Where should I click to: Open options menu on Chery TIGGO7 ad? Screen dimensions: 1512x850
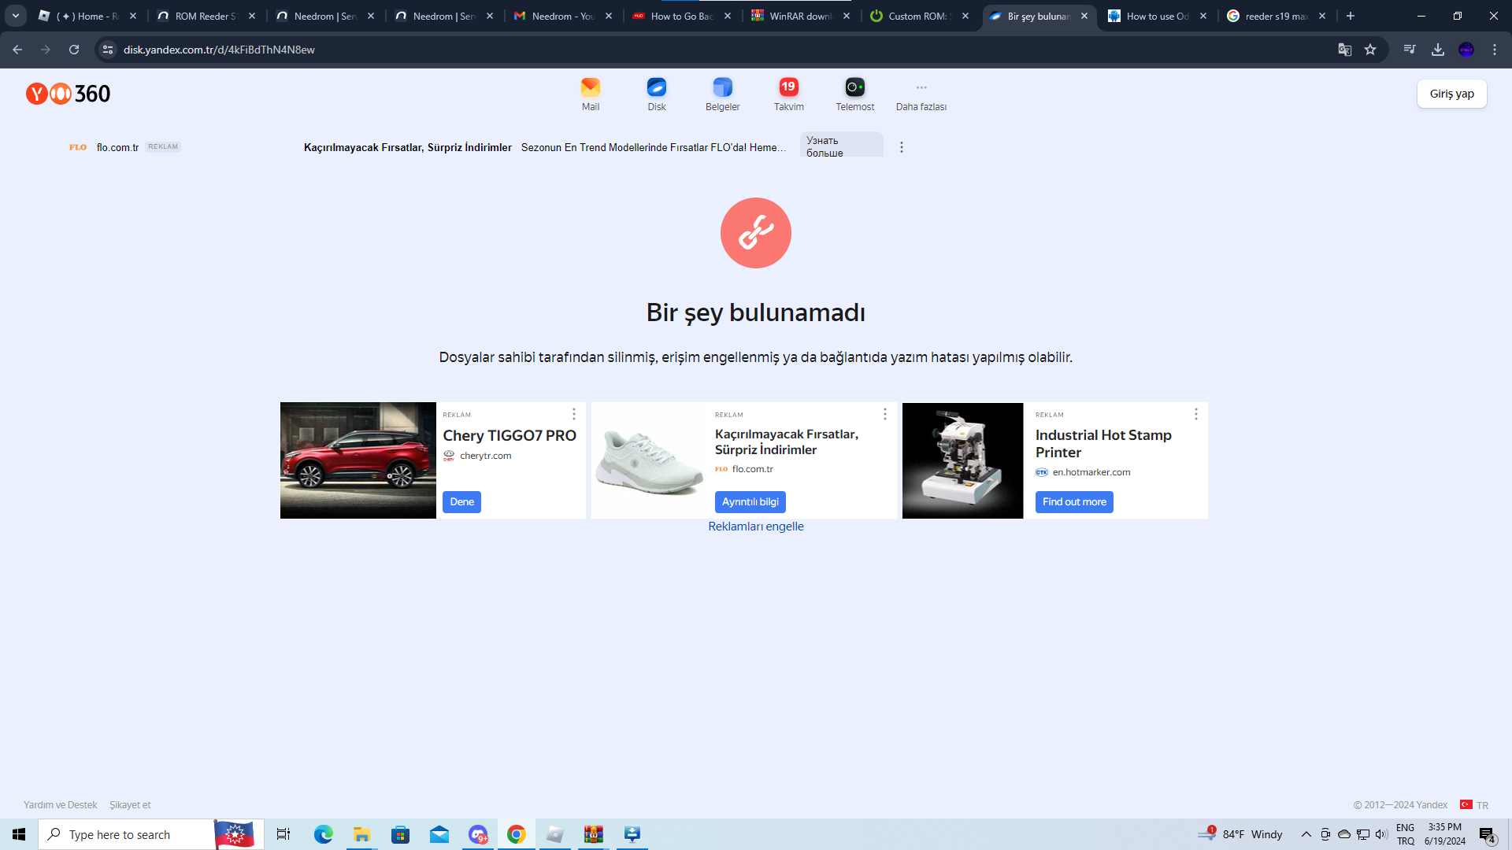(x=573, y=414)
